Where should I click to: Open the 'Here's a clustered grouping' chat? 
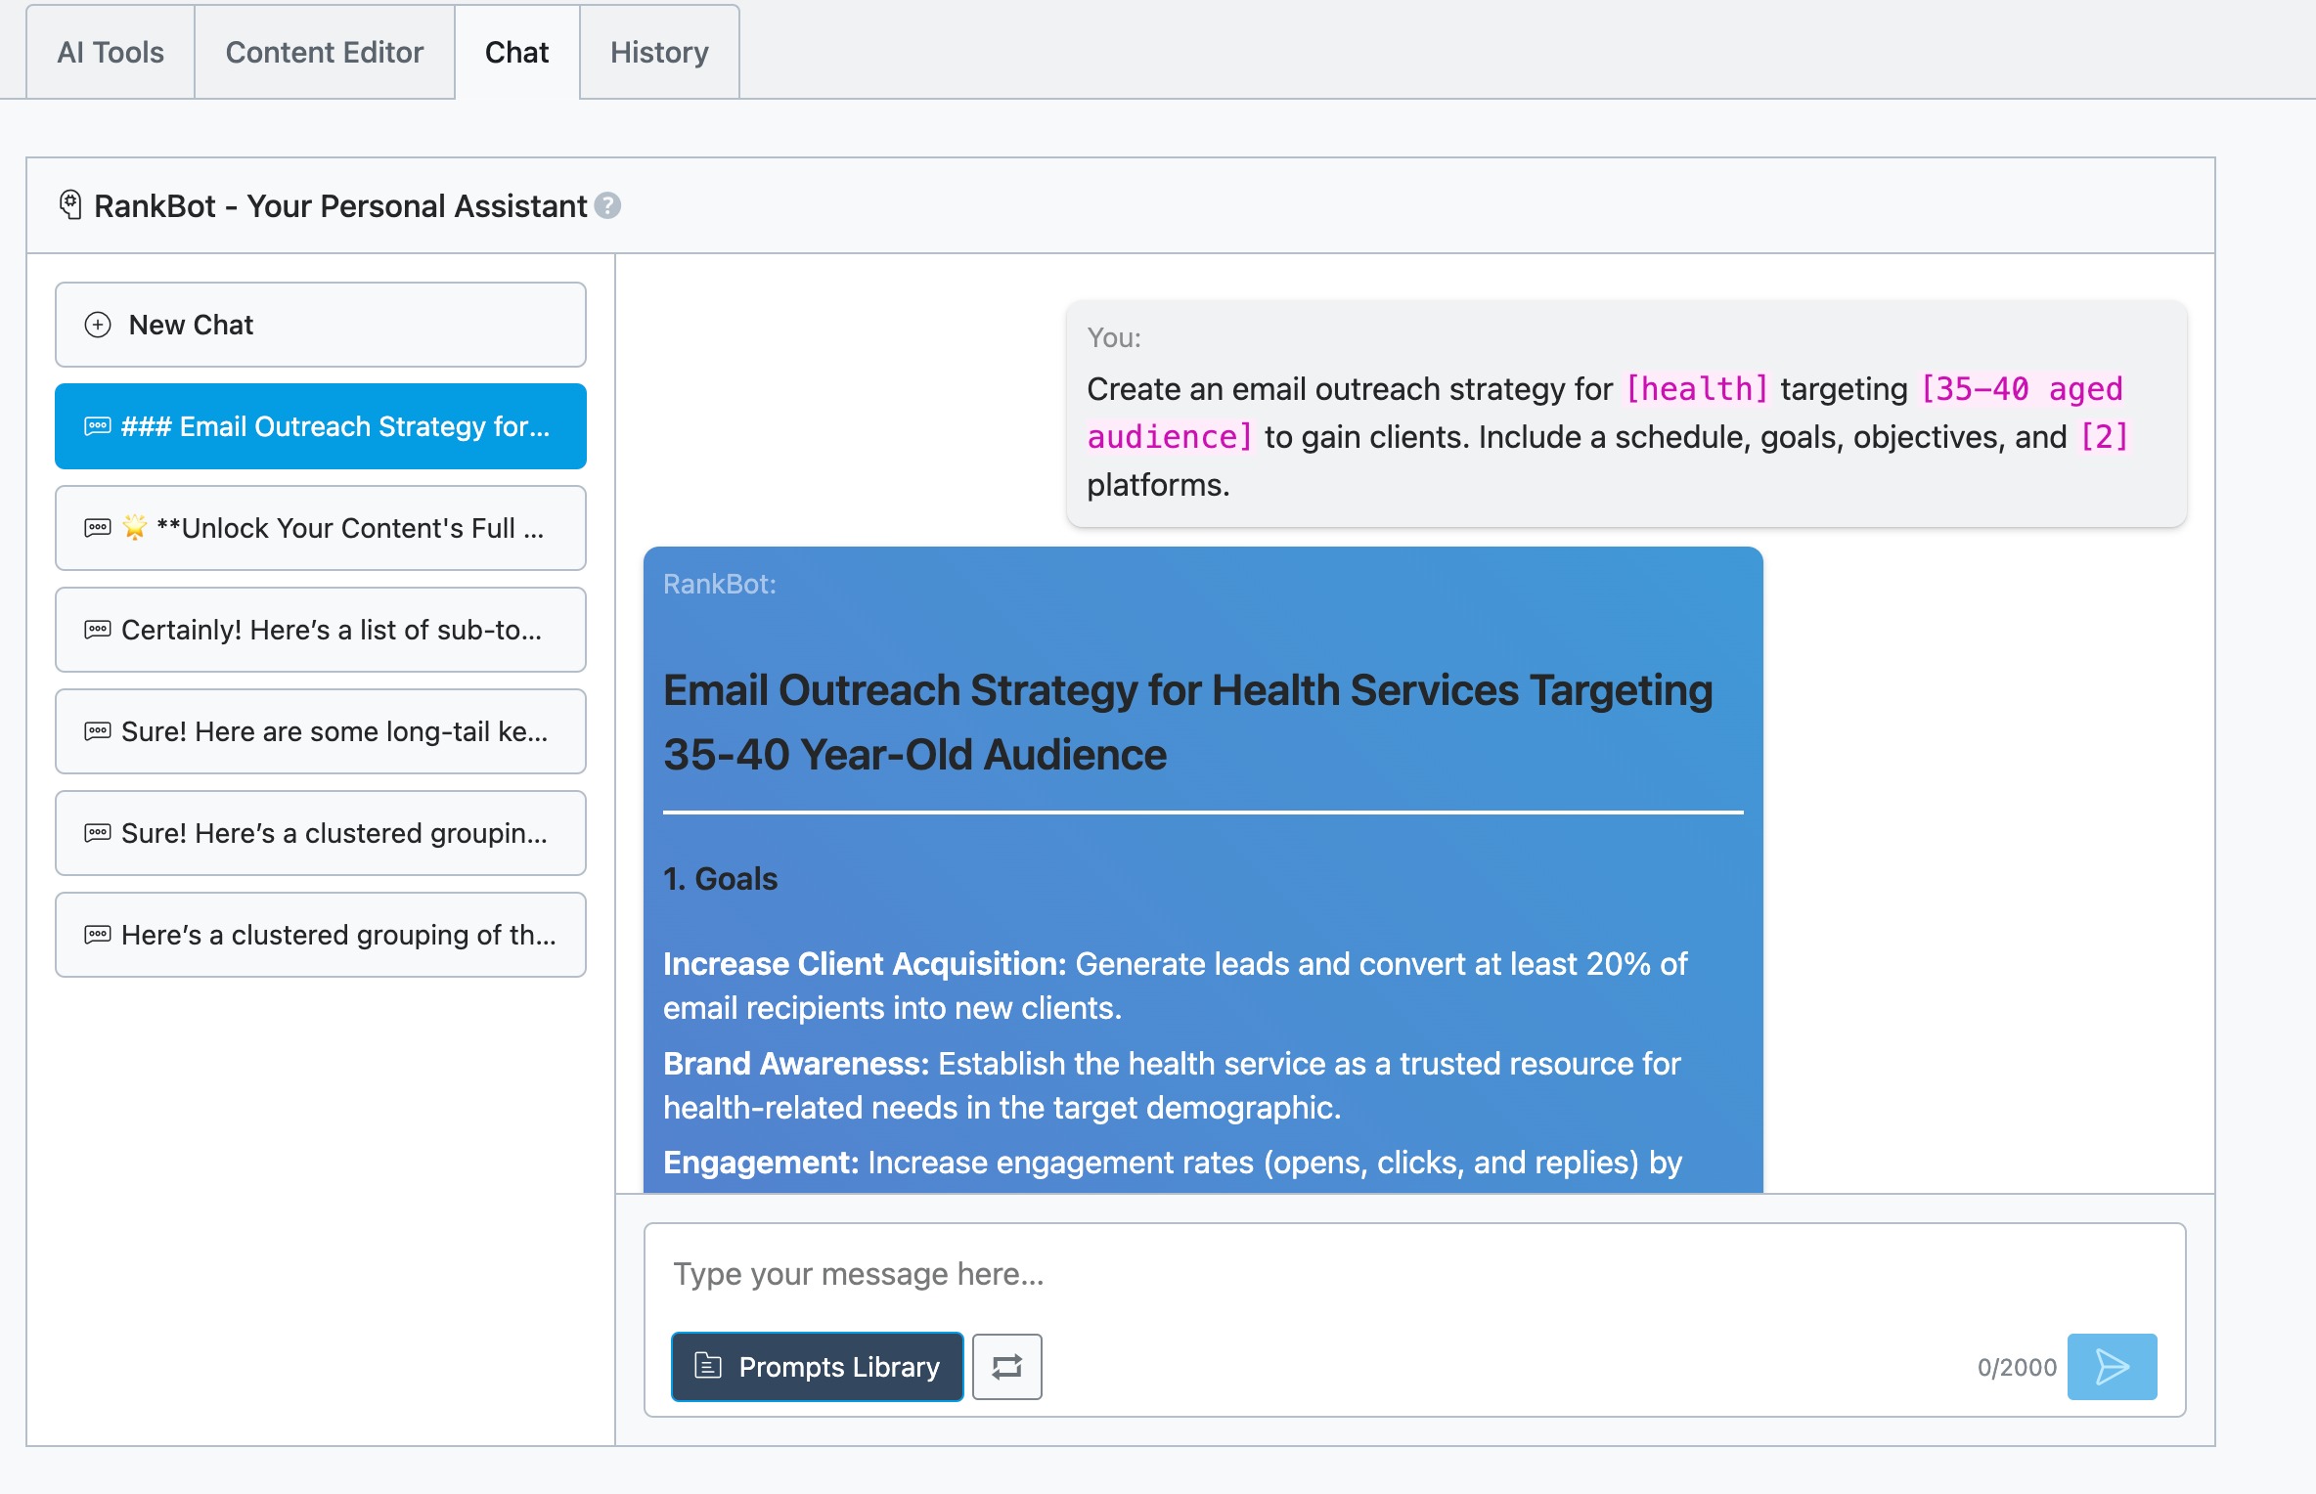pos(320,935)
